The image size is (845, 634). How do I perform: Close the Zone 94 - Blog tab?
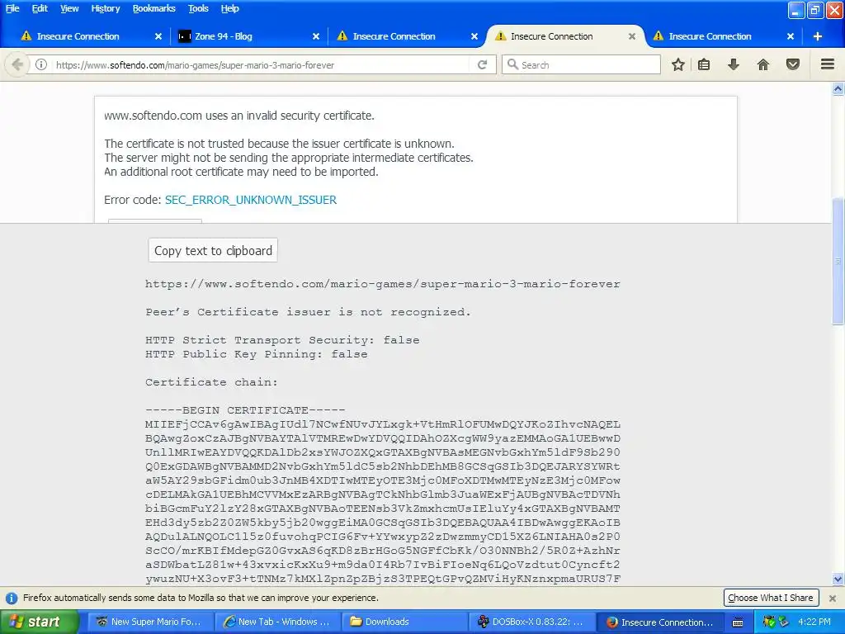tap(316, 36)
